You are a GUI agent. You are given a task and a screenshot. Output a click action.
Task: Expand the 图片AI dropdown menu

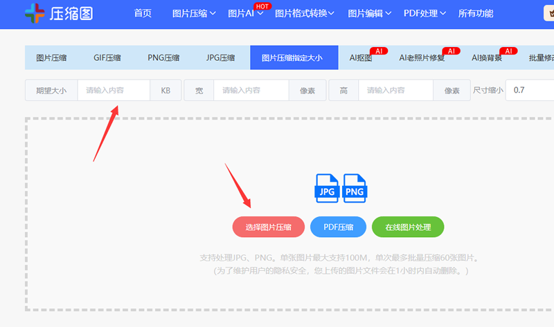[245, 13]
